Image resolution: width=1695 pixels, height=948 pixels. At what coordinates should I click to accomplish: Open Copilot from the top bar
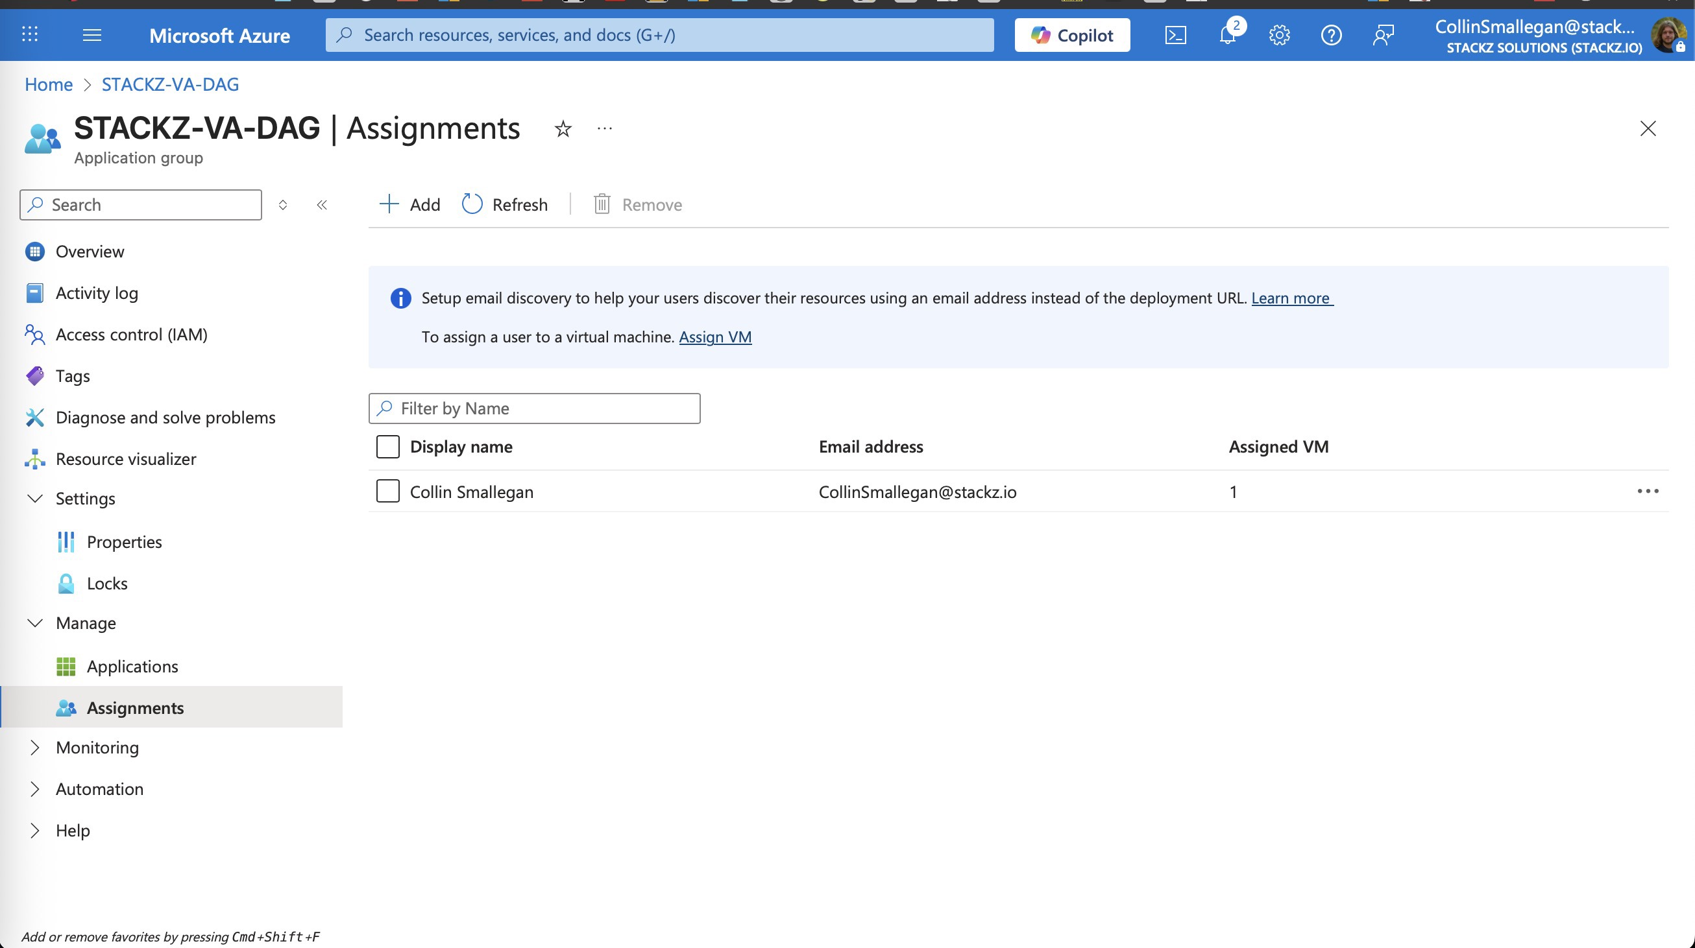(x=1071, y=34)
